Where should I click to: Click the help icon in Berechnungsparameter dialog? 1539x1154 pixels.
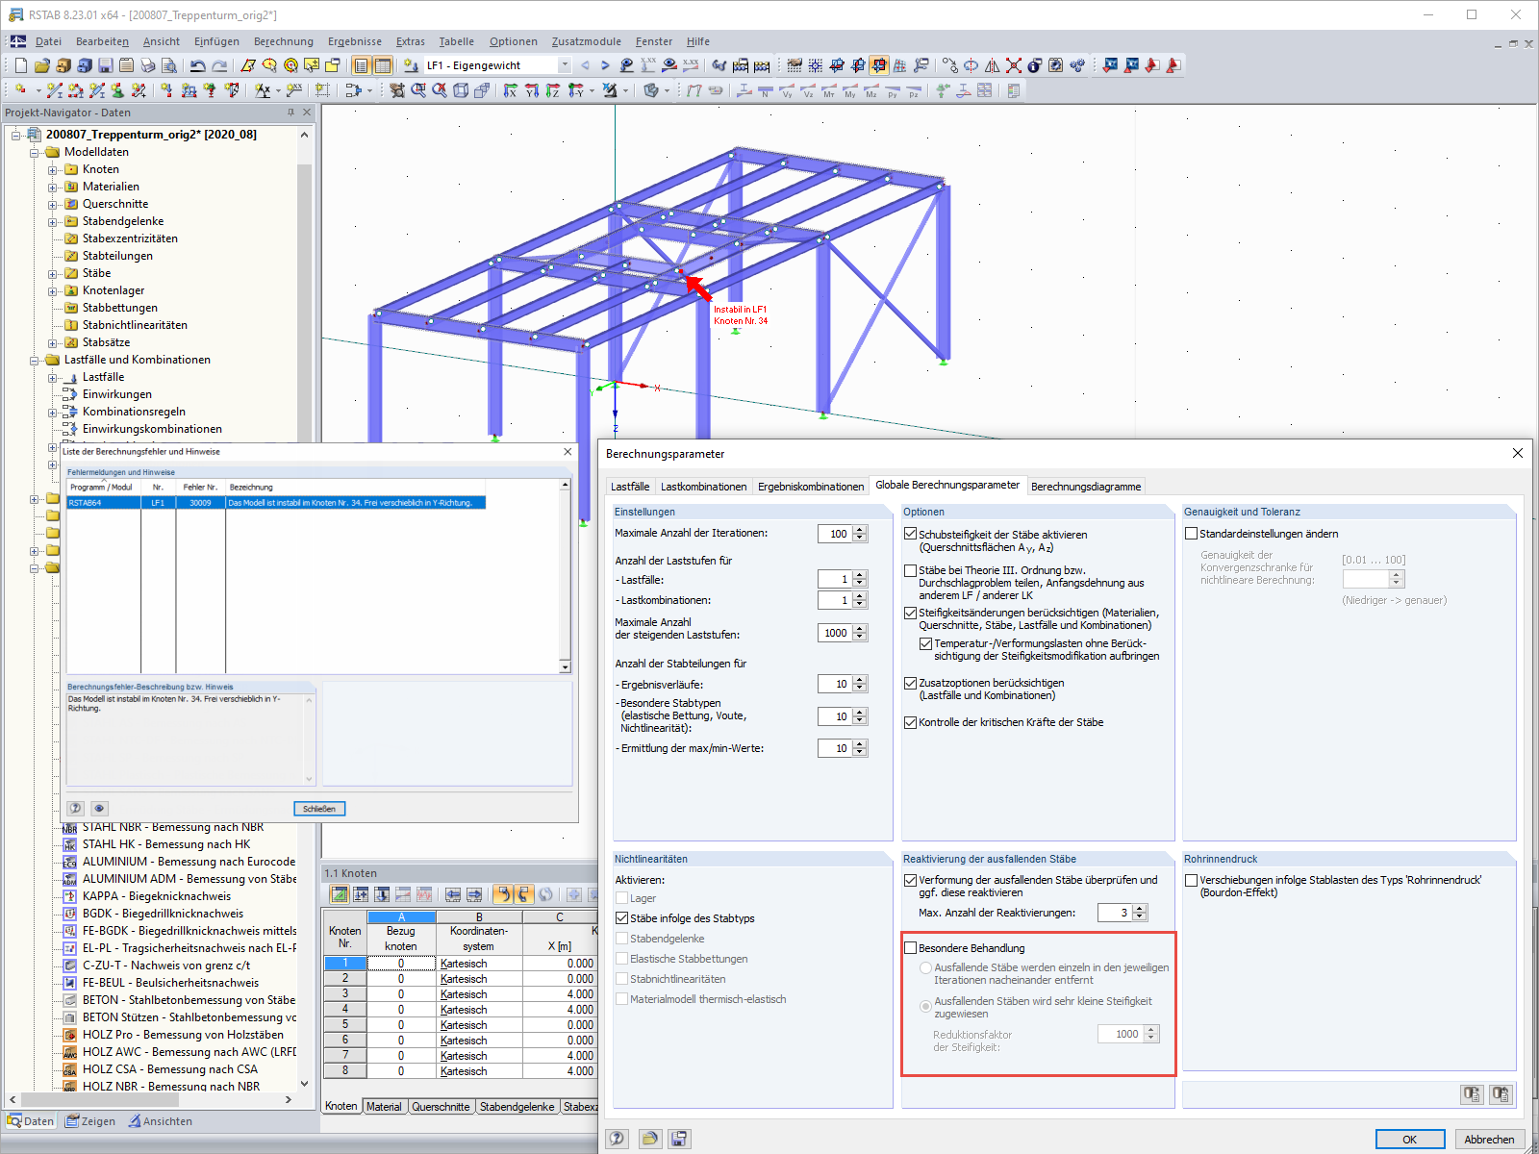click(618, 1139)
